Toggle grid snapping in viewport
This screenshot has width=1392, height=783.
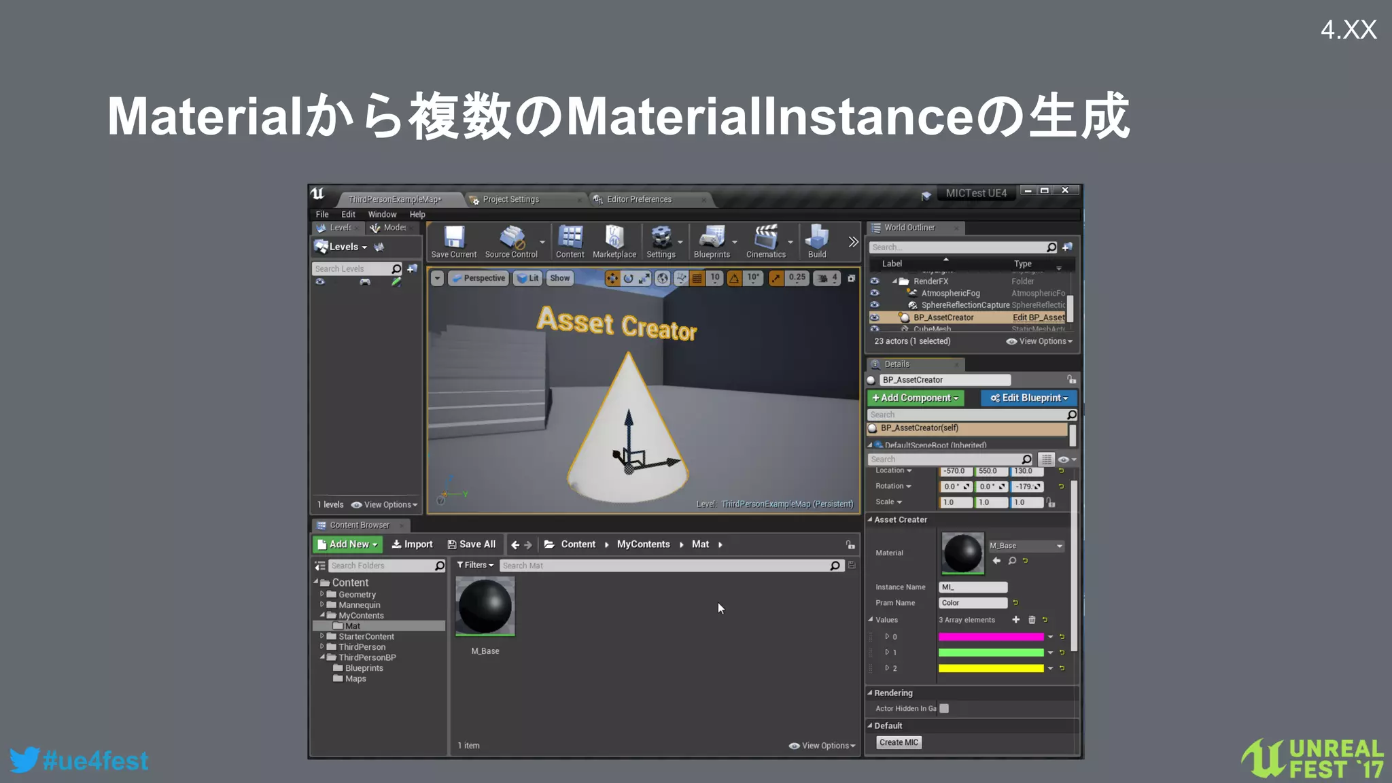697,278
